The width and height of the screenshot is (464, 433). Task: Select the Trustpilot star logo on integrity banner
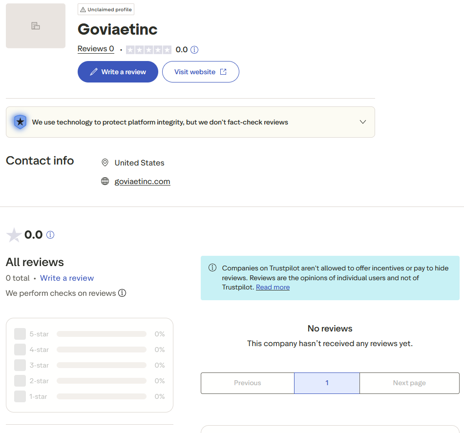point(20,122)
